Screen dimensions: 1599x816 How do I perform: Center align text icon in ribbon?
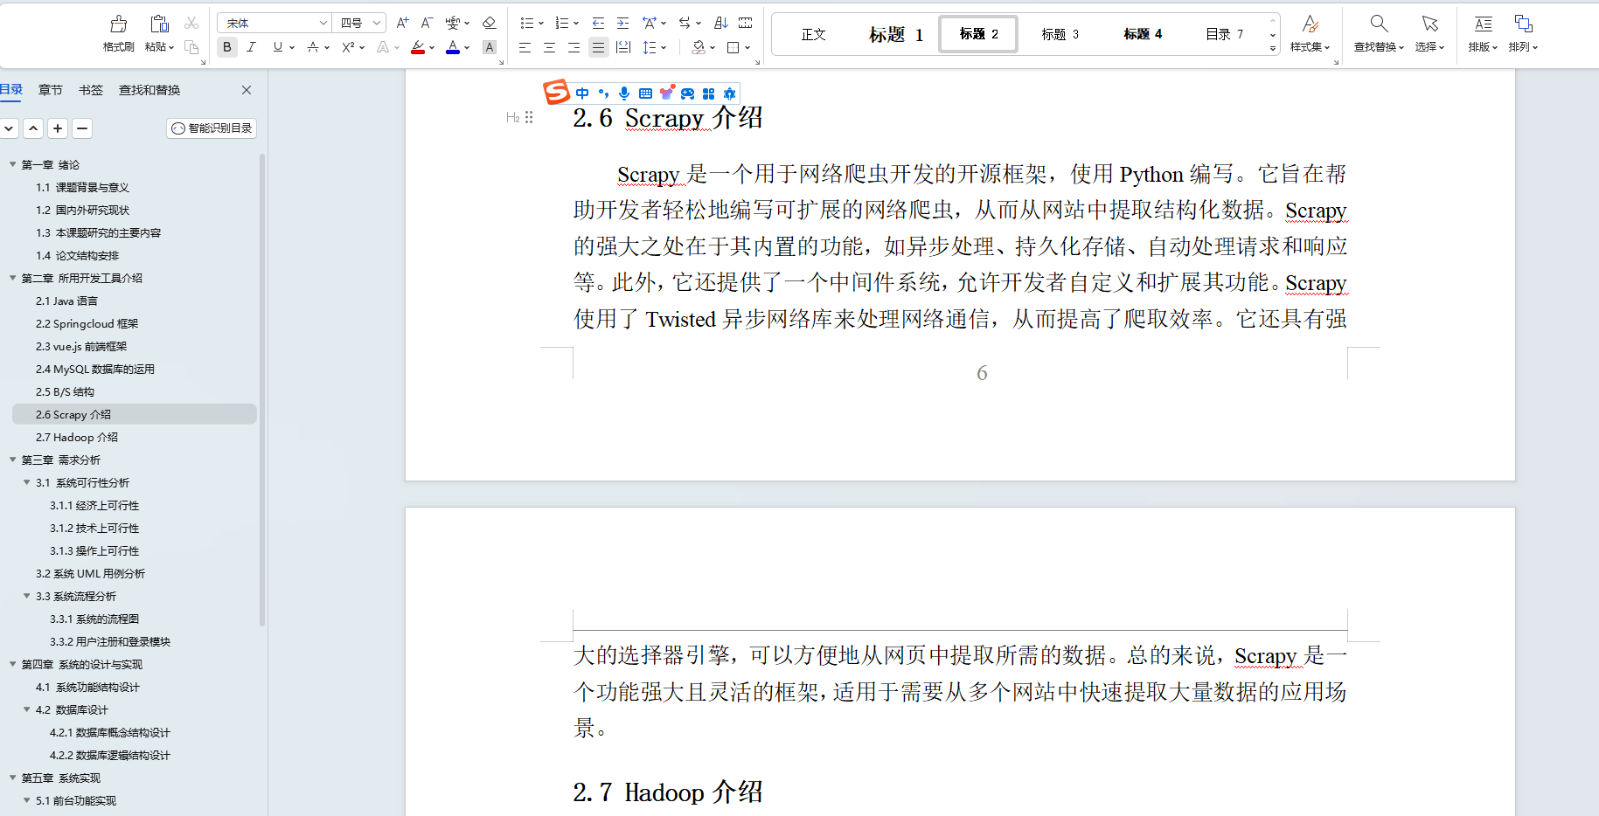549,47
